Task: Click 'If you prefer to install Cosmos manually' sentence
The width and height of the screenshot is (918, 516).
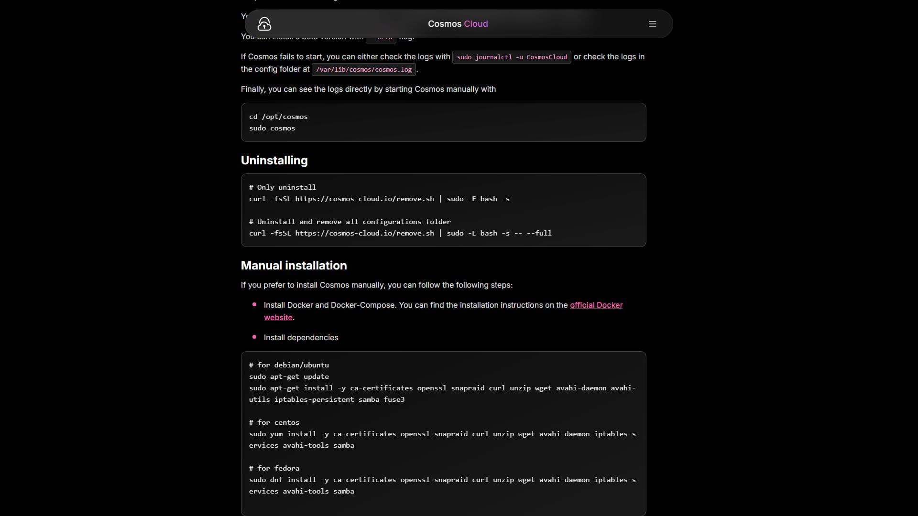Action: 377,285
